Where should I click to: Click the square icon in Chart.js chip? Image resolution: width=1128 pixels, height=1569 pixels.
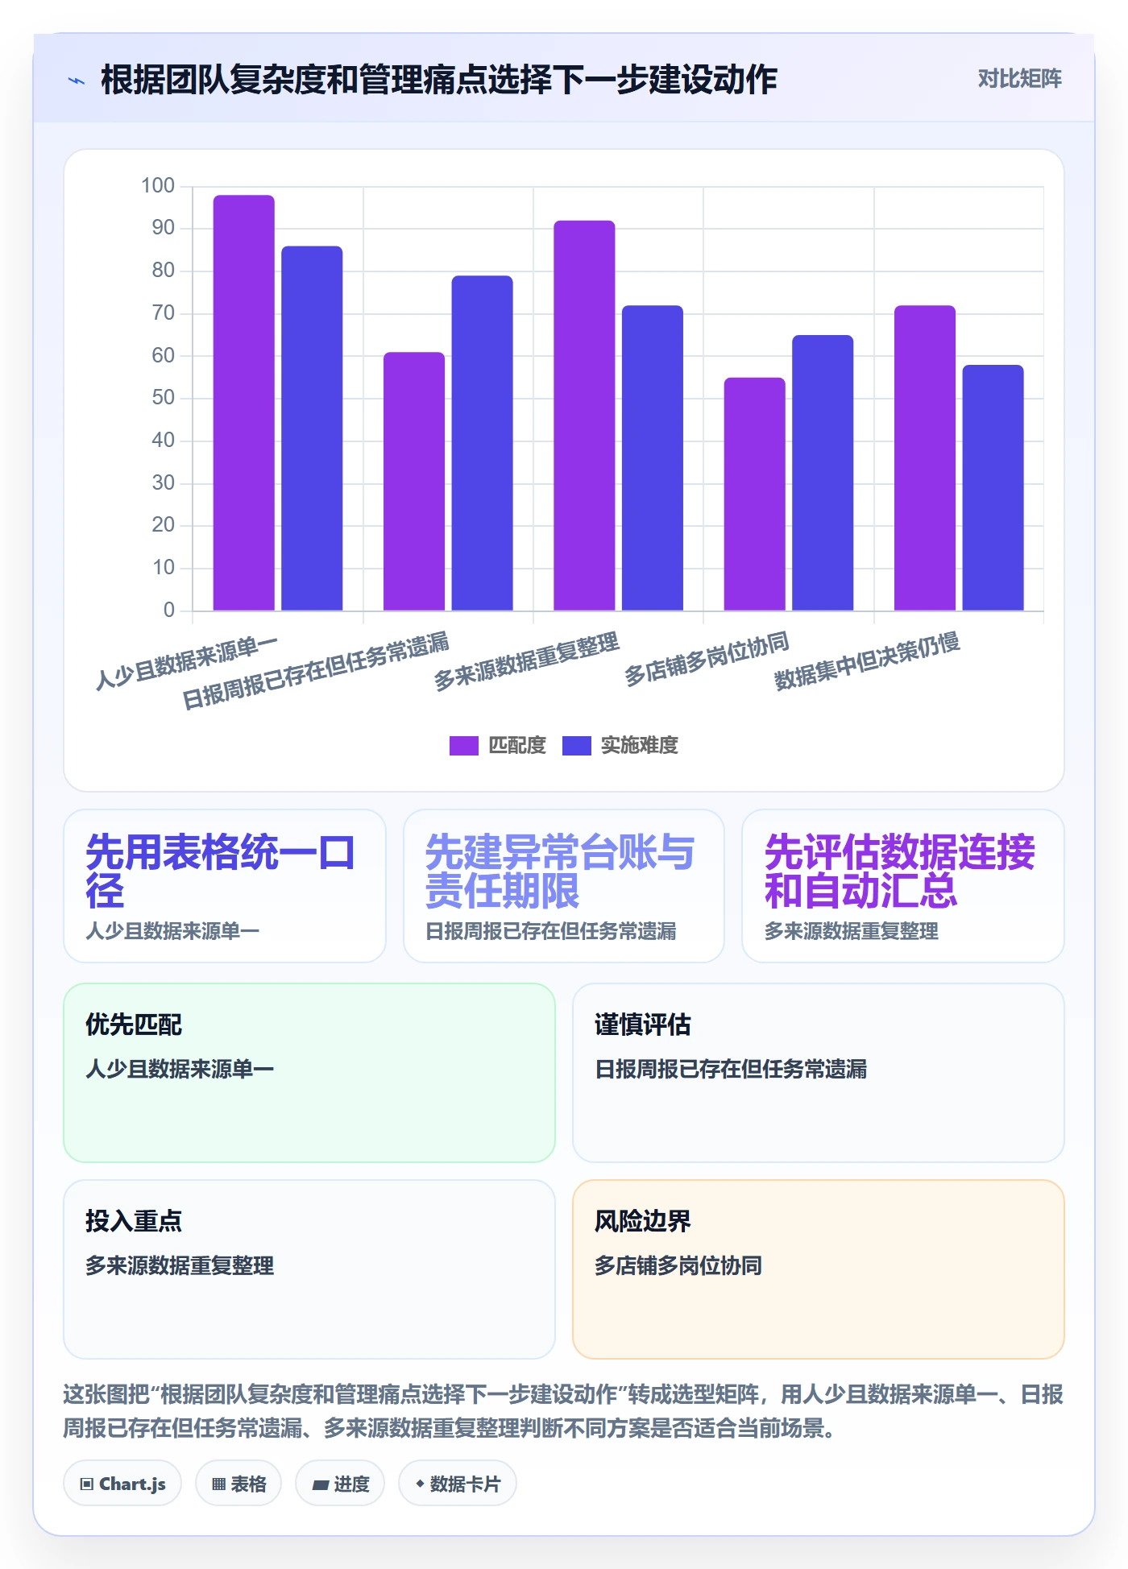[x=87, y=1484]
